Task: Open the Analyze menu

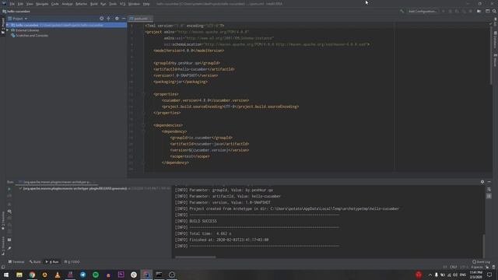Action: point(68,4)
